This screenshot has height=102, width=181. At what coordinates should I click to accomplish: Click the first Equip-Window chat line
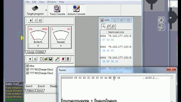(14, 91)
